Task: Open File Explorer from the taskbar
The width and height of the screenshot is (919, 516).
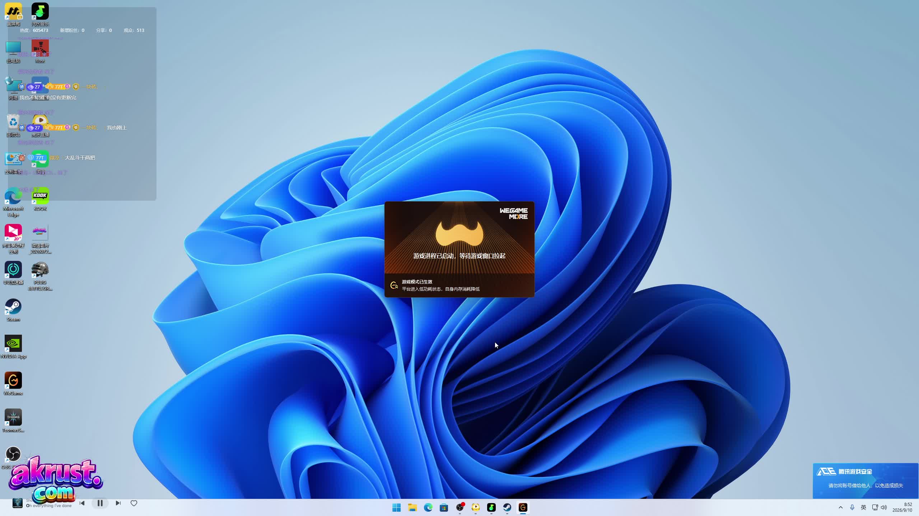Action: point(412,507)
